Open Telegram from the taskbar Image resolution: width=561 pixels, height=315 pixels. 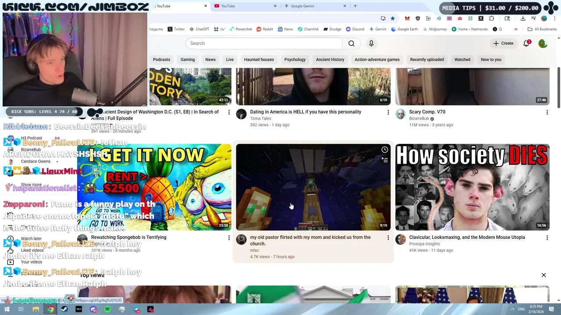(136, 309)
